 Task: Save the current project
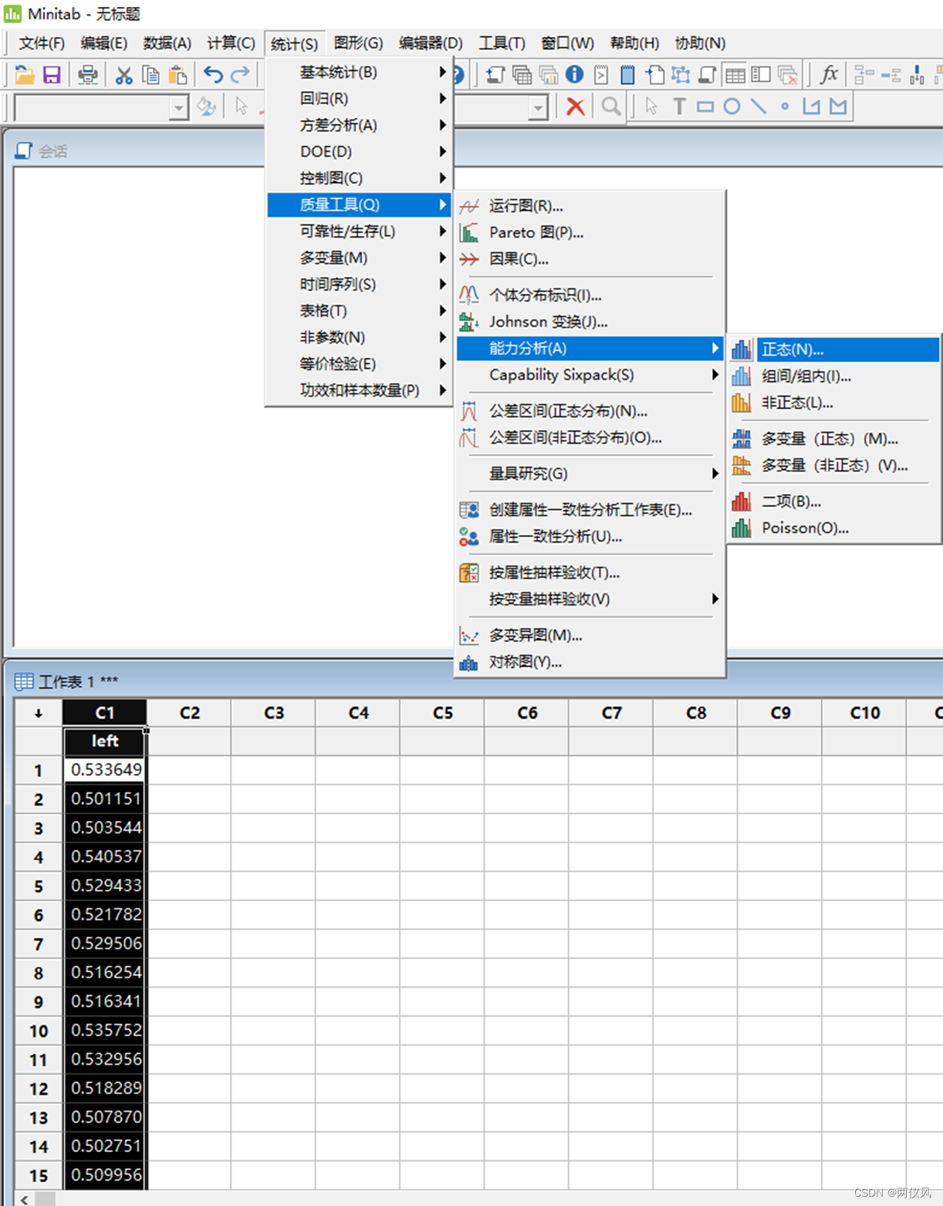(x=52, y=75)
